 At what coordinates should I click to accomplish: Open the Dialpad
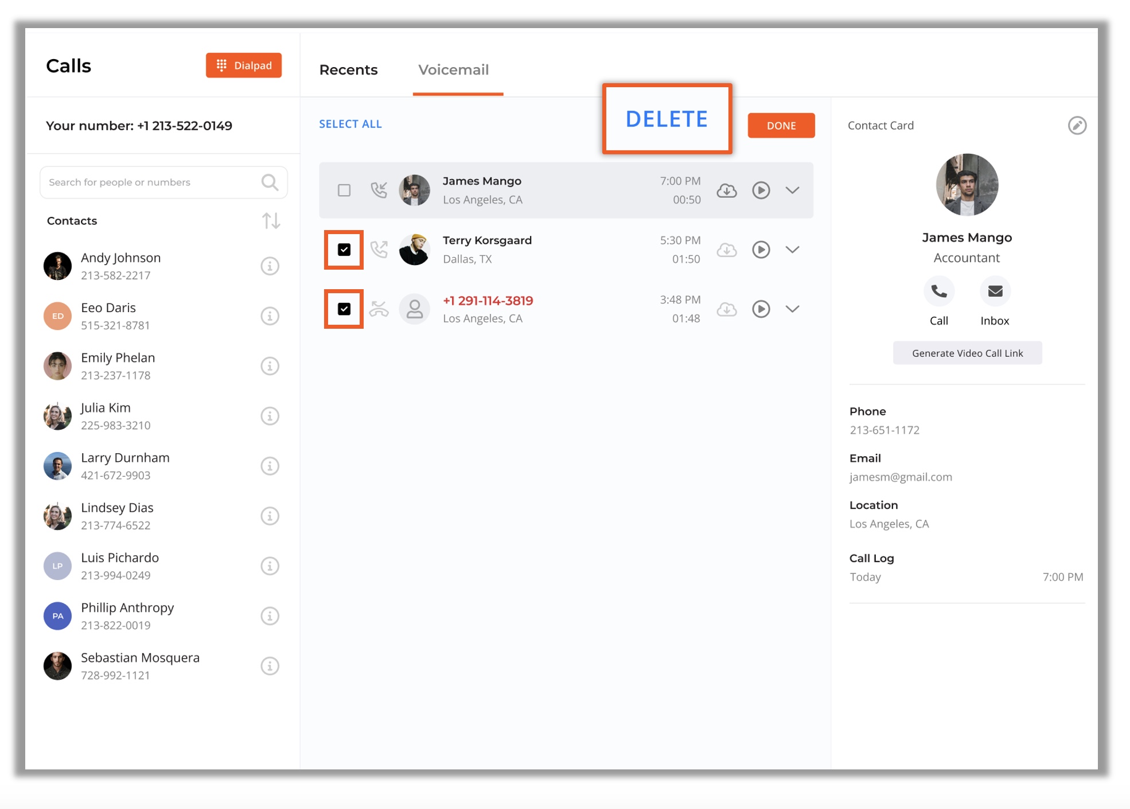pyautogui.click(x=244, y=65)
